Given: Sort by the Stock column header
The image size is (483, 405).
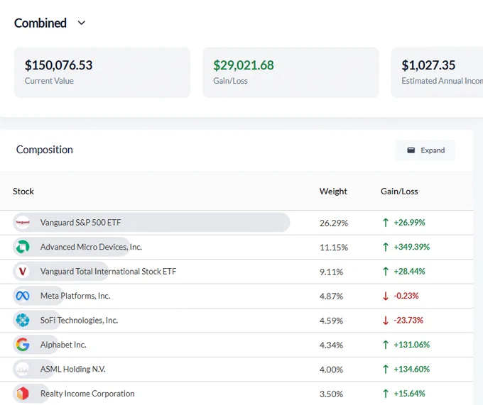Looking at the screenshot, I should [x=23, y=192].
